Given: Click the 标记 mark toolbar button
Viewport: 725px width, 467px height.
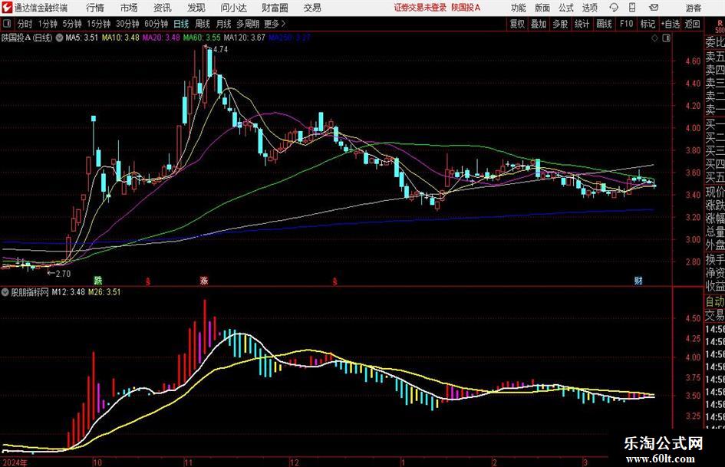Looking at the screenshot, I should [648, 24].
